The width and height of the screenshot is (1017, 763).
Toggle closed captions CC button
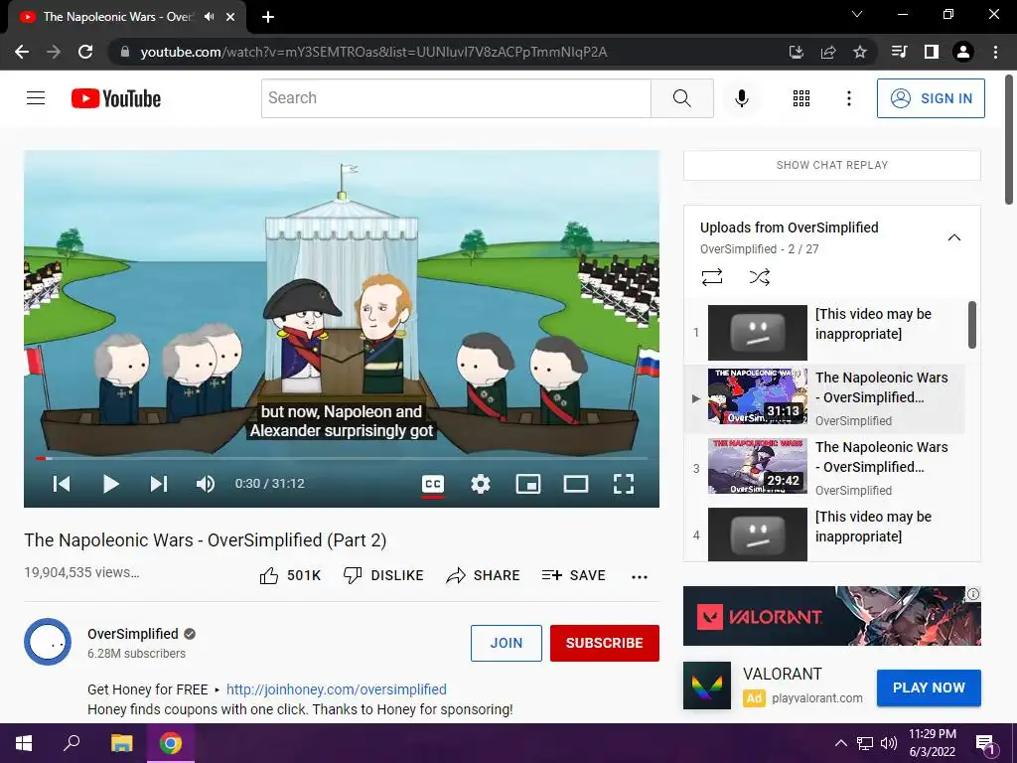pos(433,484)
